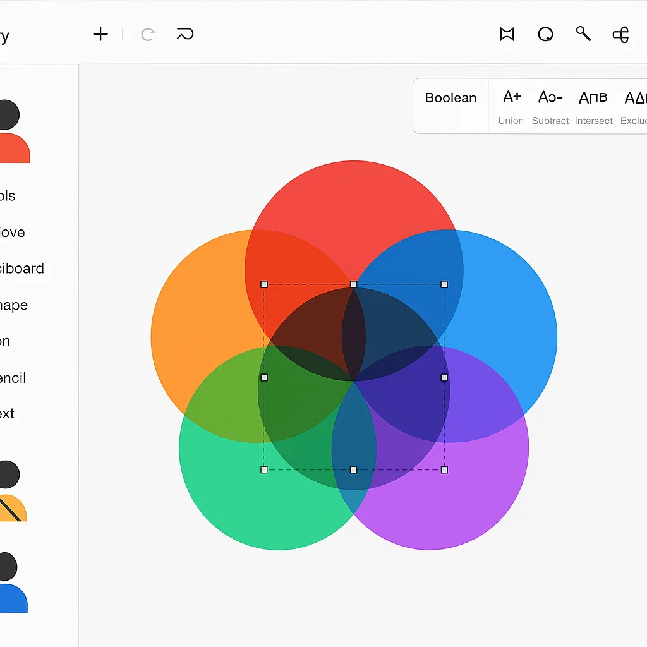This screenshot has width=647, height=647.
Task: Select the circular shape tool icon
Action: [x=545, y=34]
